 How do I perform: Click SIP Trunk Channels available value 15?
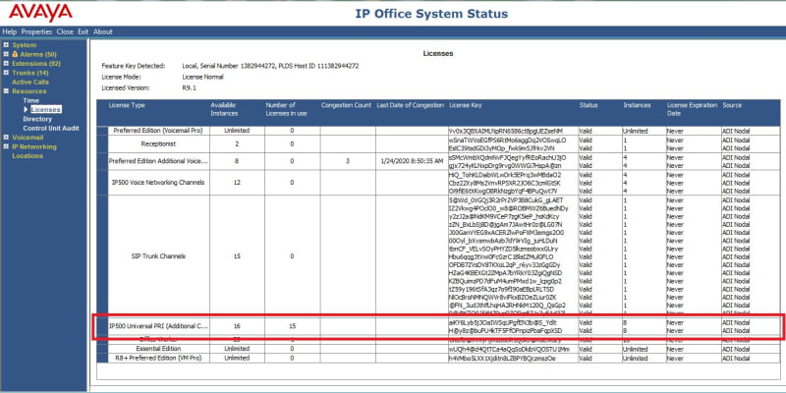point(237,256)
